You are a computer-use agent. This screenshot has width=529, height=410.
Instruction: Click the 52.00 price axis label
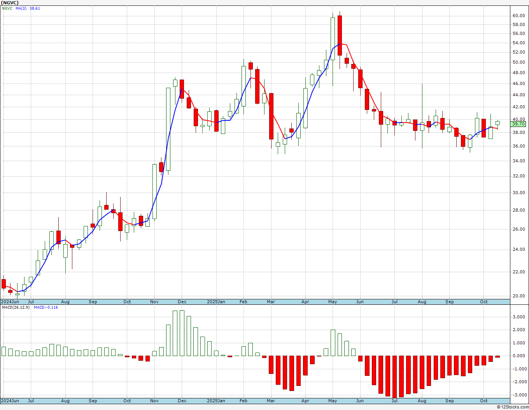click(518, 52)
